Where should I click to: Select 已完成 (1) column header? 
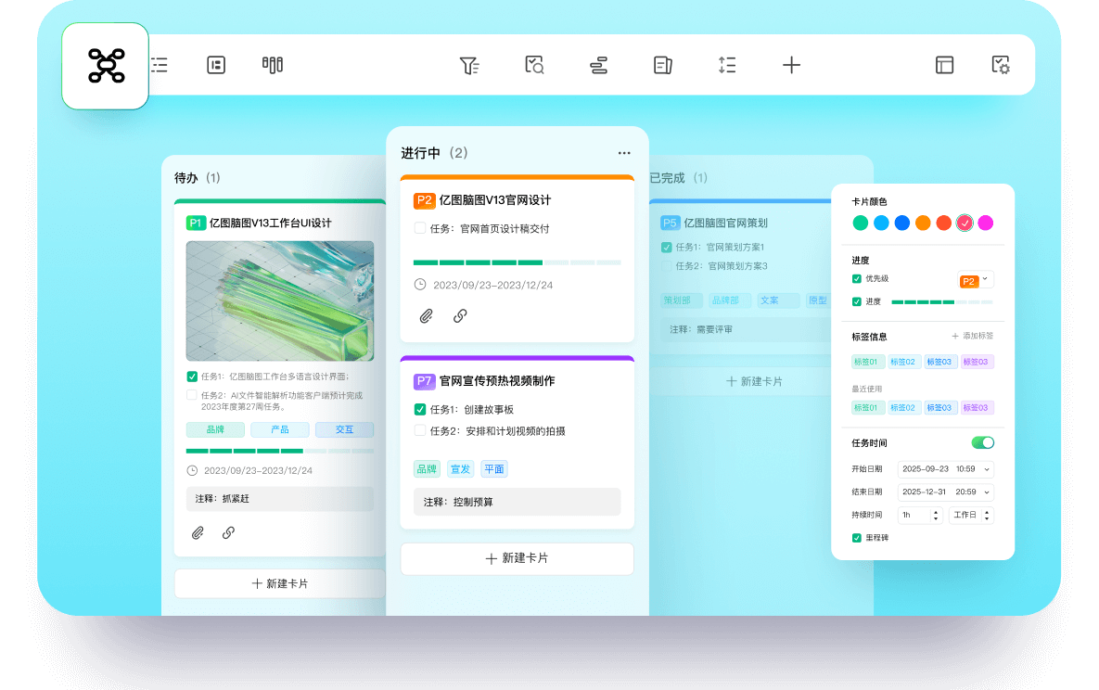(679, 178)
